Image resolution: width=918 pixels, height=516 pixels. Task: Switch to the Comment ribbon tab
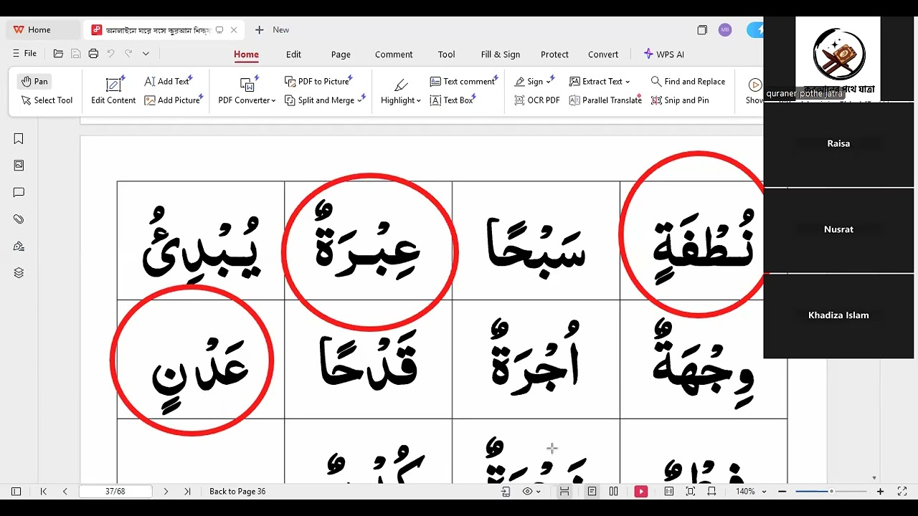pyautogui.click(x=394, y=54)
